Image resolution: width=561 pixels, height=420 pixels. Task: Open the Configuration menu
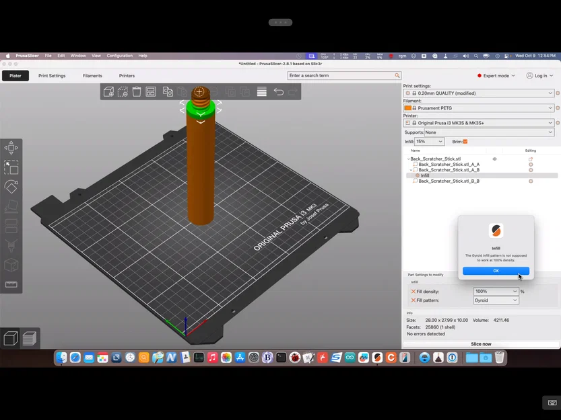(119, 56)
